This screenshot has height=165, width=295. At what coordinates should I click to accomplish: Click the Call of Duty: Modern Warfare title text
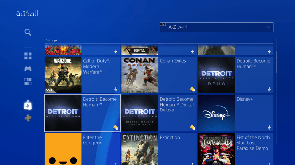(x=96, y=66)
